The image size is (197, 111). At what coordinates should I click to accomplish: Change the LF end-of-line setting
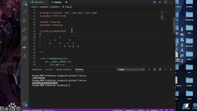point(147,110)
